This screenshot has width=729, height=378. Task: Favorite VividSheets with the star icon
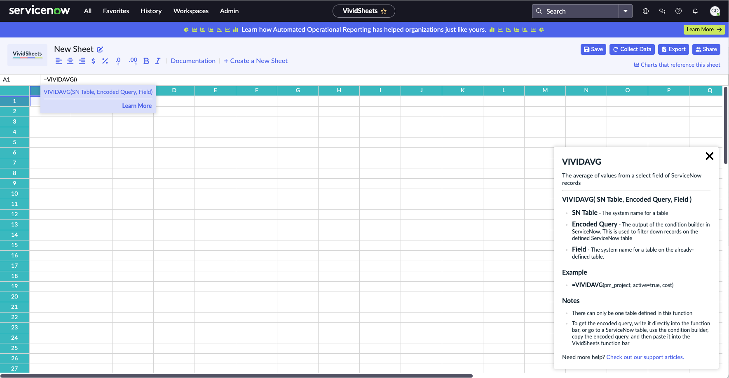pyautogui.click(x=384, y=12)
